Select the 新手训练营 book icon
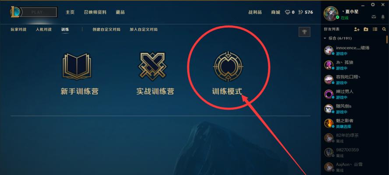 coord(77,66)
